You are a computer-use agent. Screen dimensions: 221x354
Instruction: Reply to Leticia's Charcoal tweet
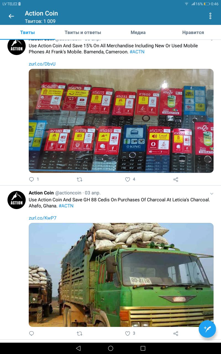(x=31, y=334)
